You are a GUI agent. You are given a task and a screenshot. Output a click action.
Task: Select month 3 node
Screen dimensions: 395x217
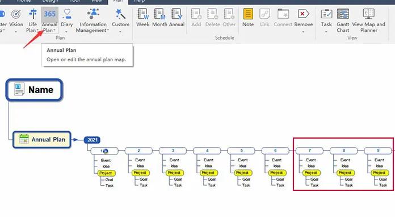pos(173,151)
